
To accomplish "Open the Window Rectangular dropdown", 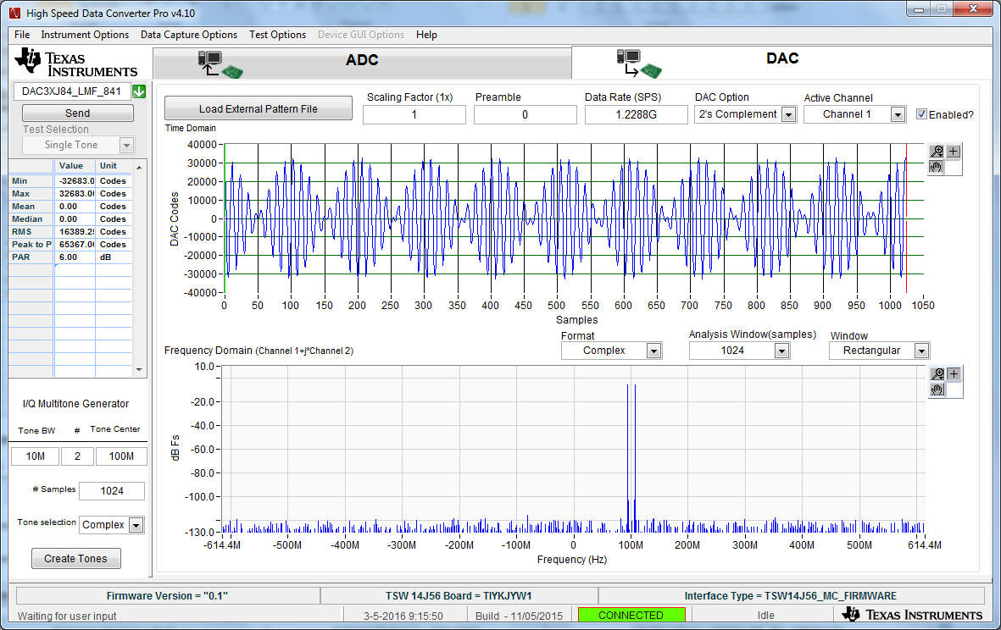I will coord(921,351).
